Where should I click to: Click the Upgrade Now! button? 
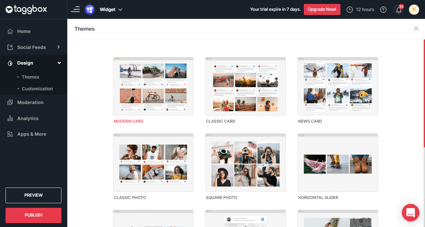[322, 9]
